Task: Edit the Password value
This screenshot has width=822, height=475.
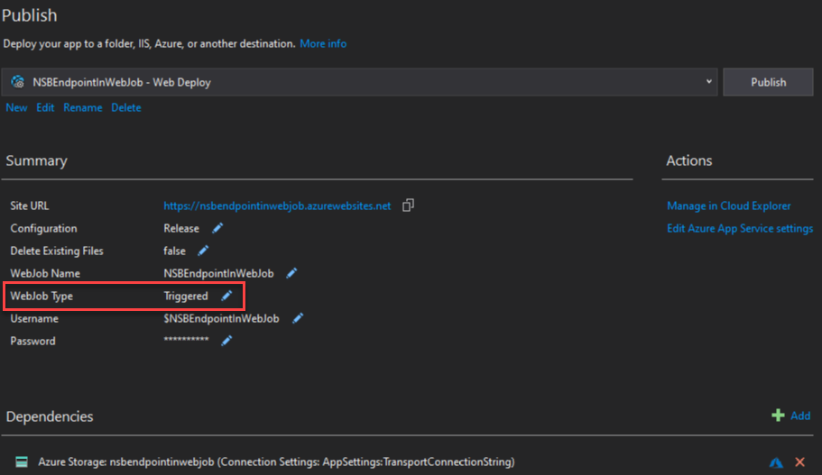Action: coord(226,341)
